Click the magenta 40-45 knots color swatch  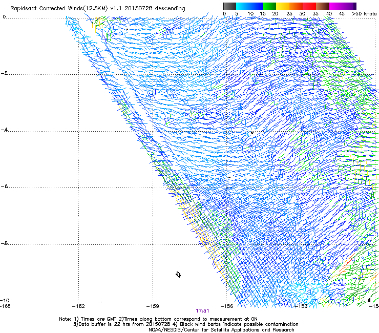tap(336, 6)
